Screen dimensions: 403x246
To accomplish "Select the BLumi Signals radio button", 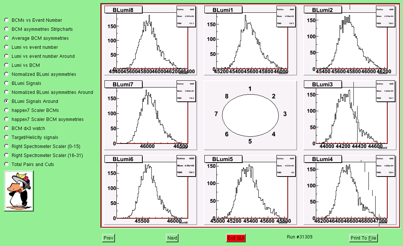I will tap(7, 83).
